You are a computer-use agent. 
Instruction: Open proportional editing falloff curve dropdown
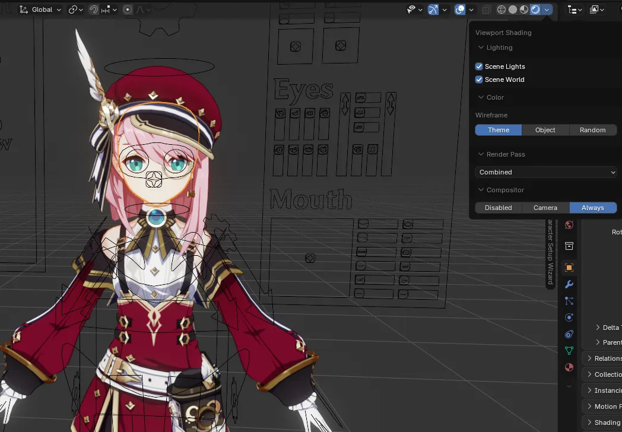144,9
